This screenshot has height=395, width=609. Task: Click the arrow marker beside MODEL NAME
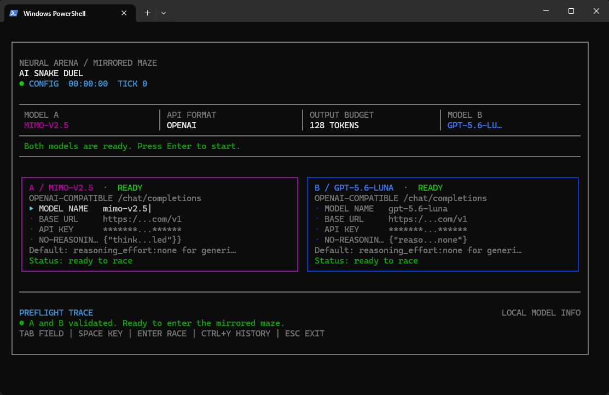pyautogui.click(x=31, y=209)
